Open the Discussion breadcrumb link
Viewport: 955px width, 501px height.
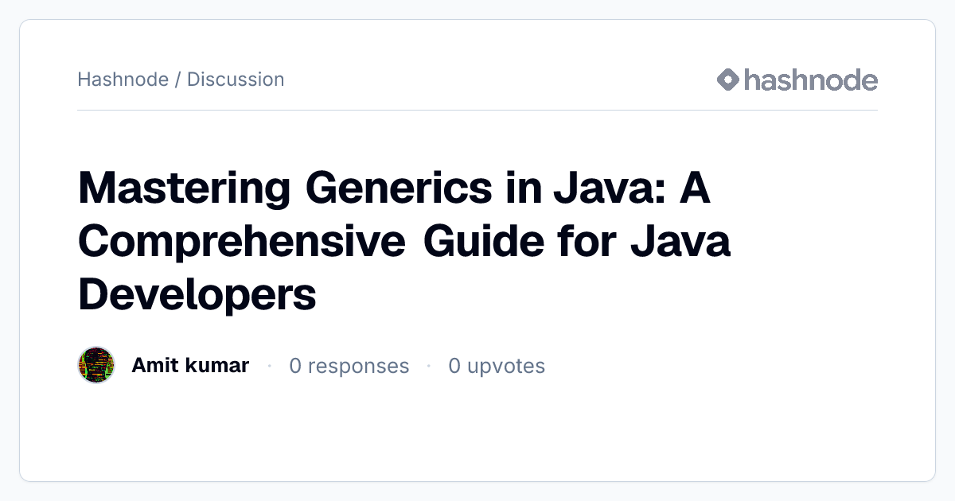coord(236,80)
